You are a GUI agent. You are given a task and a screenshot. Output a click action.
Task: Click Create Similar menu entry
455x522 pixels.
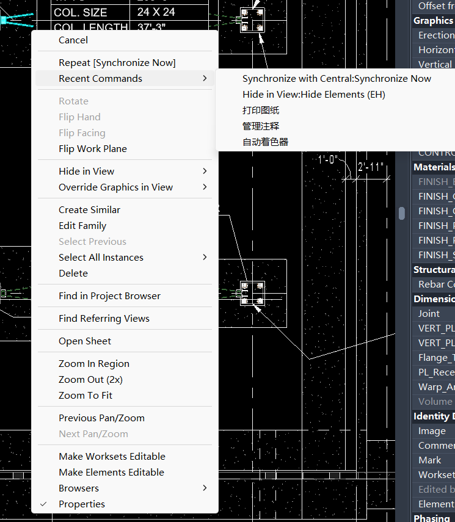click(x=89, y=210)
